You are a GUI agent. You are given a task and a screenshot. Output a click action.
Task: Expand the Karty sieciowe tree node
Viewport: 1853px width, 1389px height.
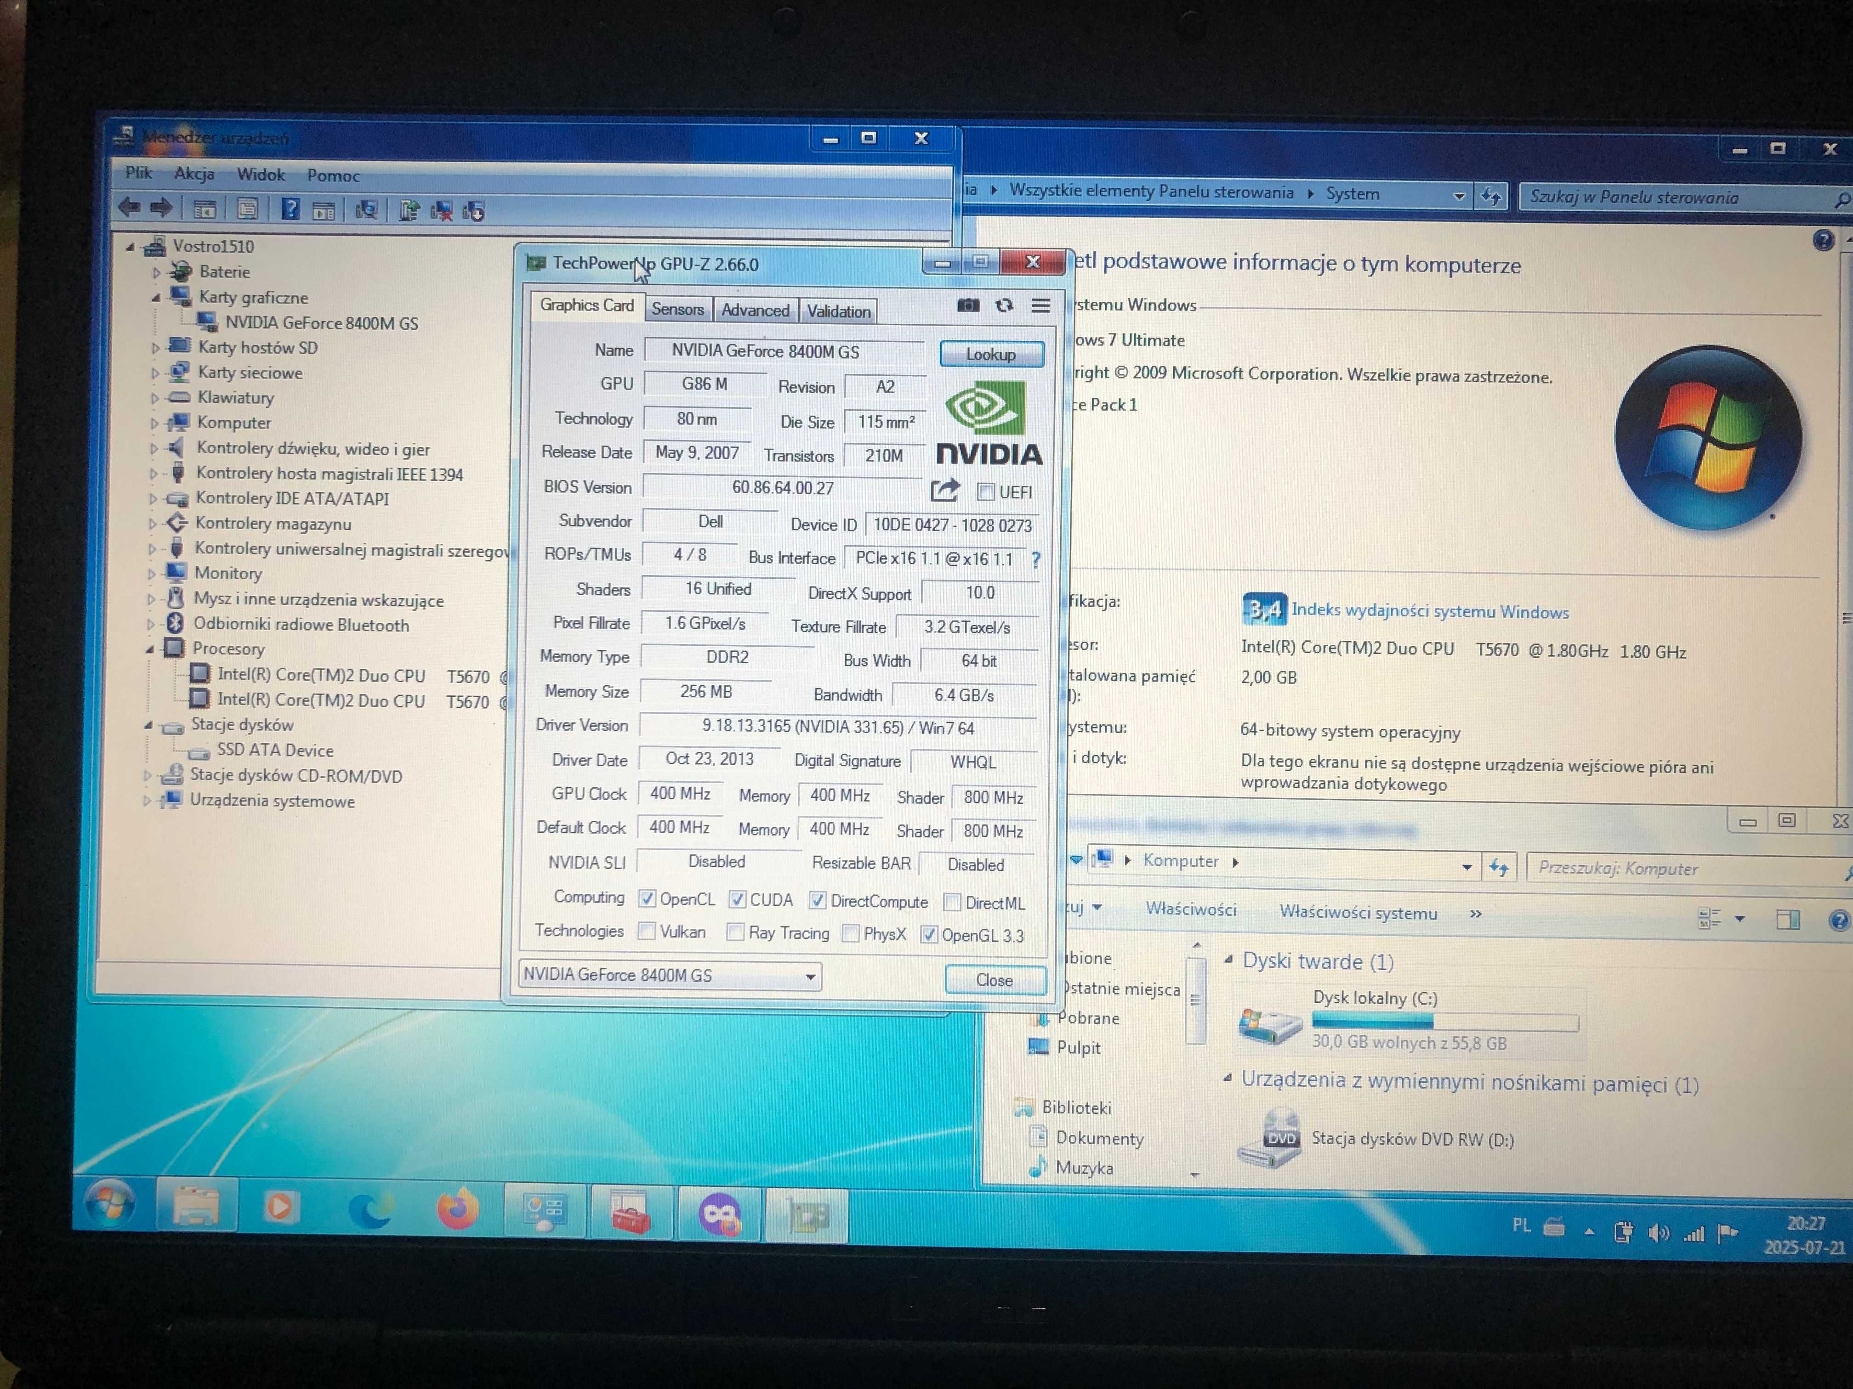[155, 373]
